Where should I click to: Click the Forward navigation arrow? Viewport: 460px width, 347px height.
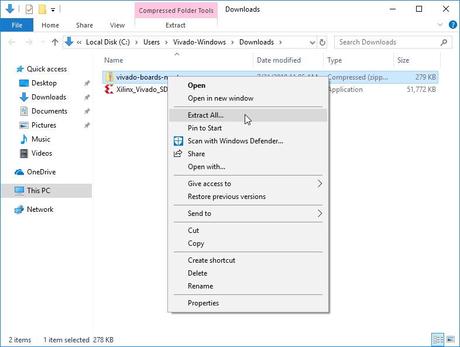[x=29, y=42]
